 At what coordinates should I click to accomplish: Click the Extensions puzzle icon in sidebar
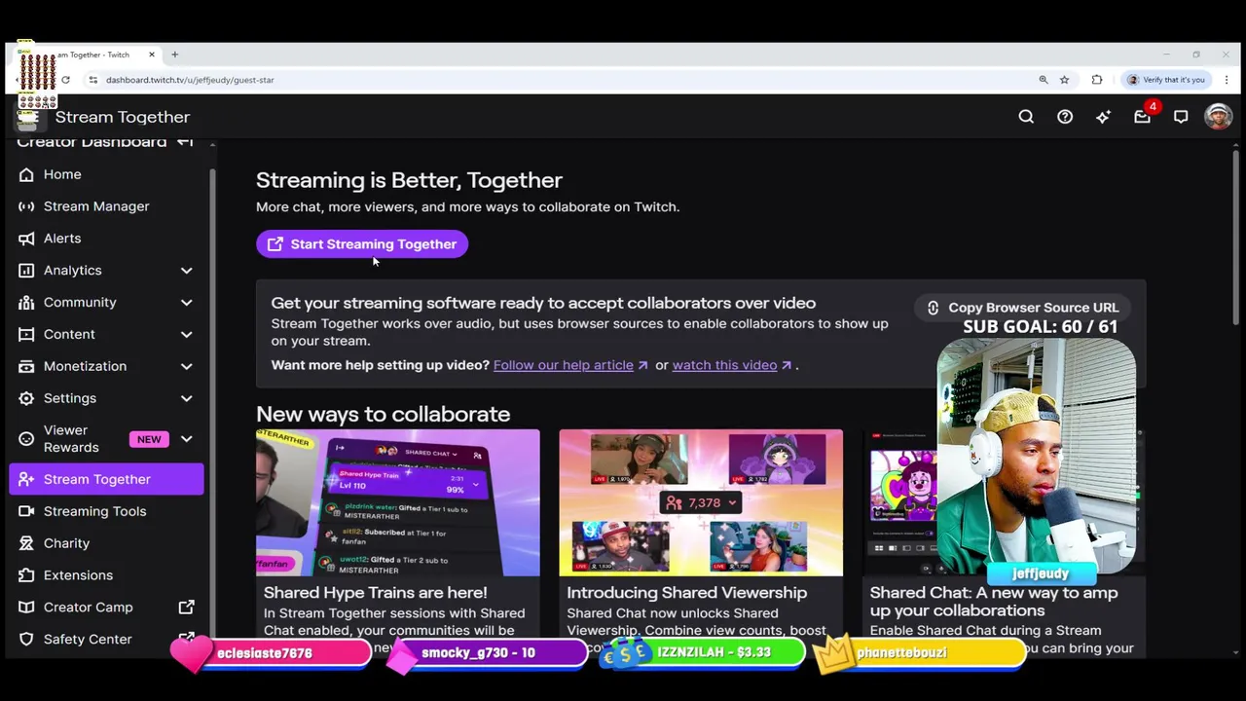[x=26, y=575]
